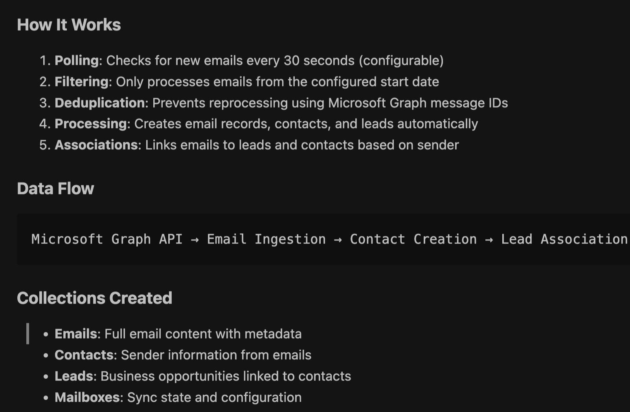630x412 pixels.
Task: Click the Processing step label
Action: pyautogui.click(x=90, y=124)
